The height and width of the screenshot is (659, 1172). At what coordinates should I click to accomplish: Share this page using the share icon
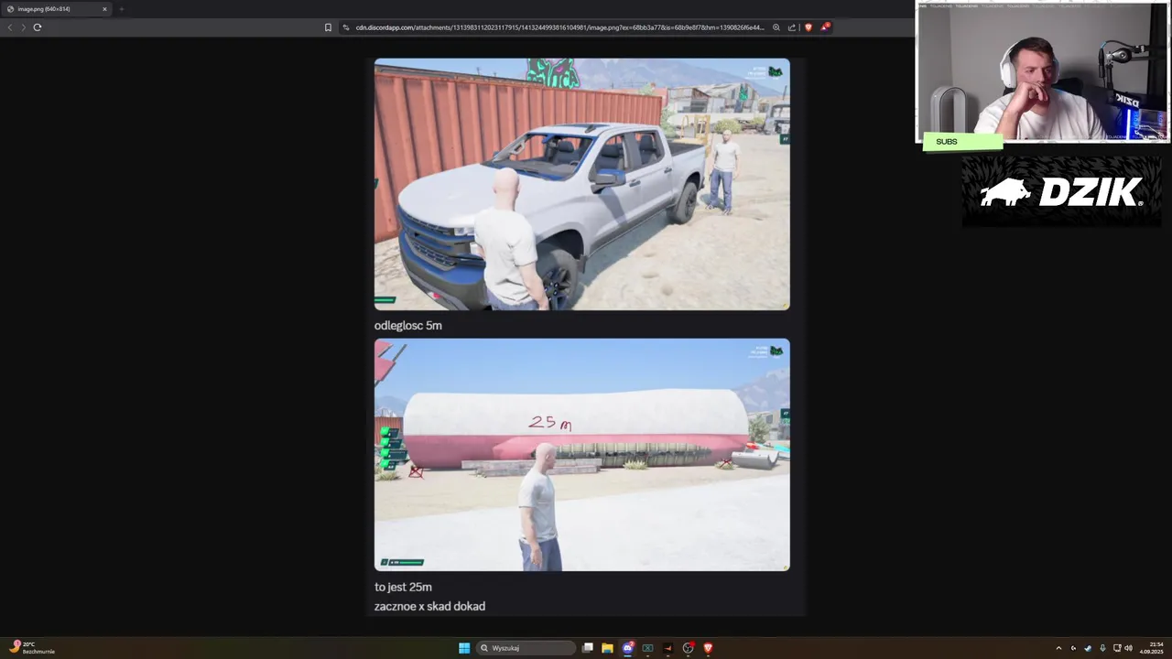coord(792,27)
